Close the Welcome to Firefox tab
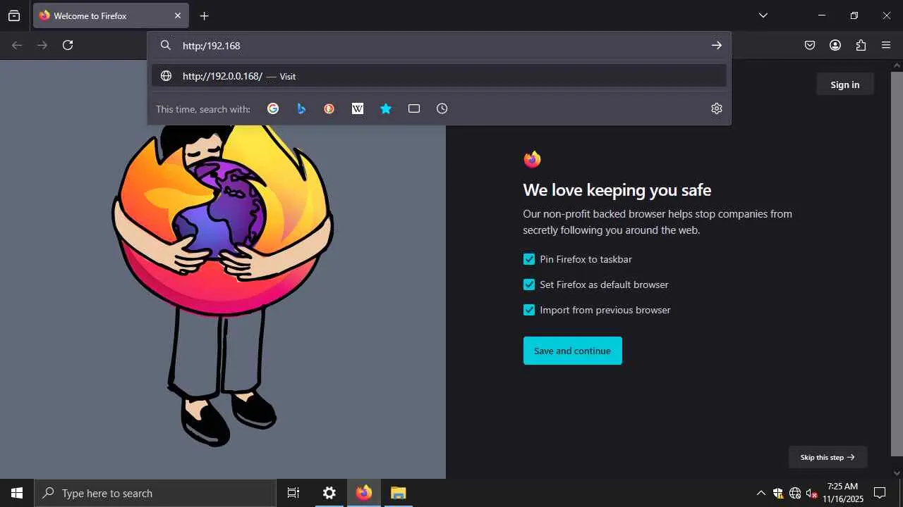This screenshot has width=903, height=507. 178,15
